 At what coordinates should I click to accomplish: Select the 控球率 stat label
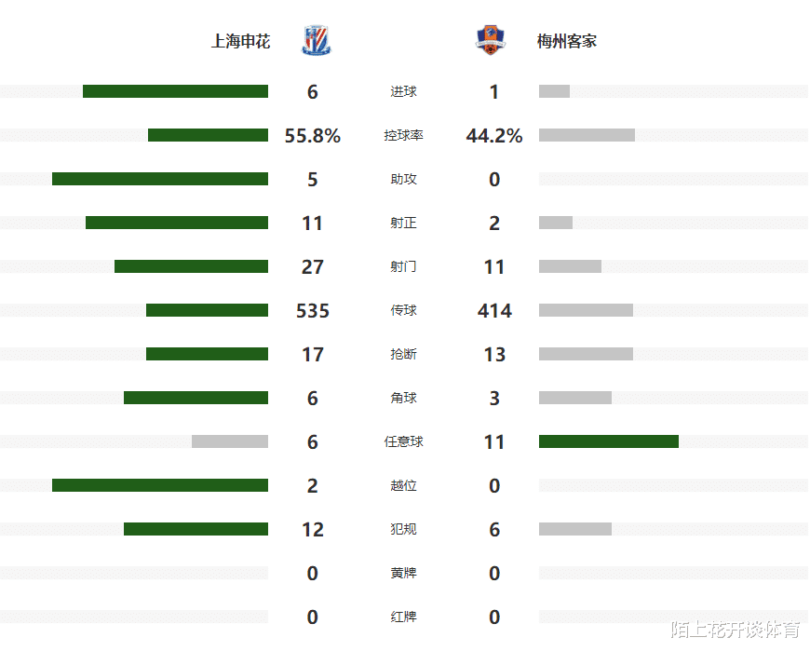click(403, 135)
